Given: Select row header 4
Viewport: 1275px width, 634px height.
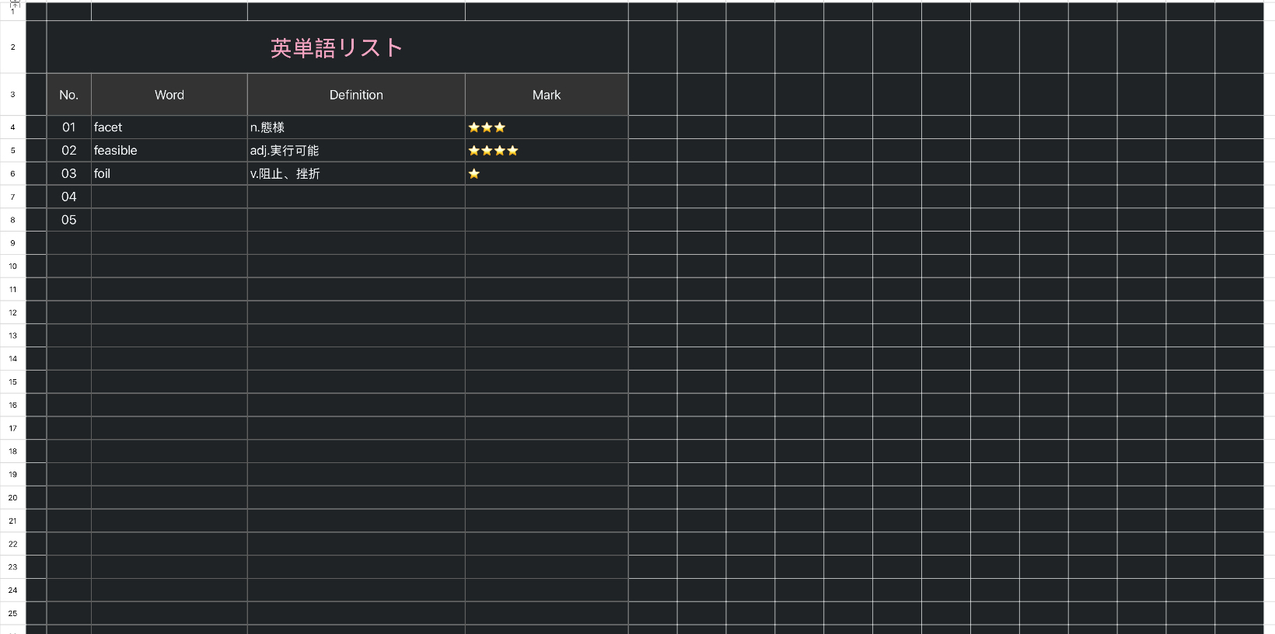Looking at the screenshot, I should point(12,127).
